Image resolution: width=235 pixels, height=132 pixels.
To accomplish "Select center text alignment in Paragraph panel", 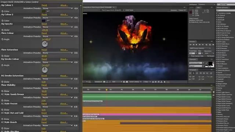I will [x=194, y=73].
